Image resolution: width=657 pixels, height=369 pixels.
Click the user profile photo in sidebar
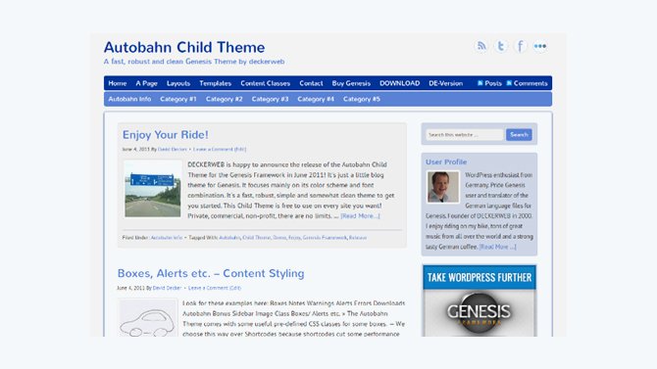click(443, 187)
